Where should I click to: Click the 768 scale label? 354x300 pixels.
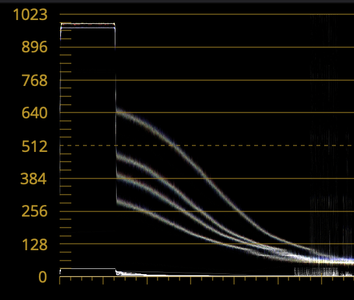point(34,80)
